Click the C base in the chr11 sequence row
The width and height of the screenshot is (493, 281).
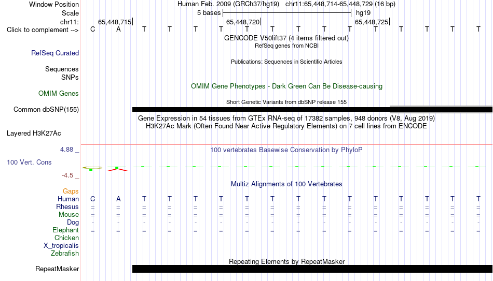tap(92, 29)
